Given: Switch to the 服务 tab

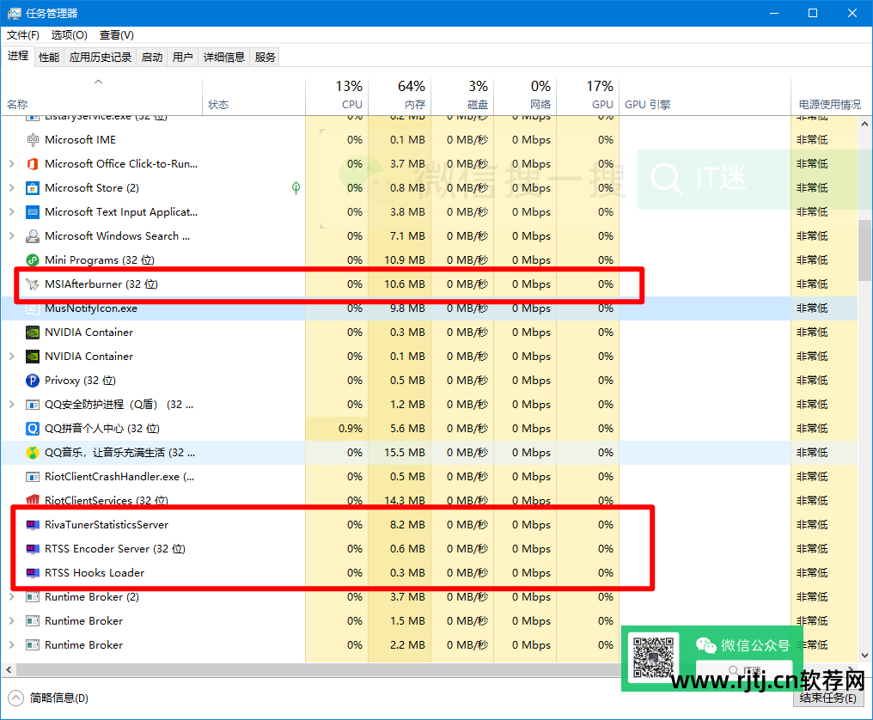Looking at the screenshot, I should click(265, 57).
